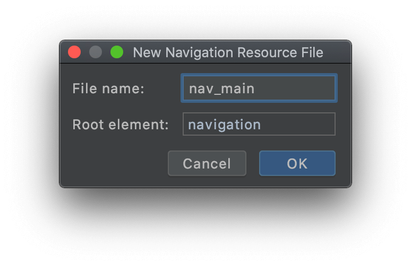Click the green maximize window button
411x266 pixels.
click(117, 52)
